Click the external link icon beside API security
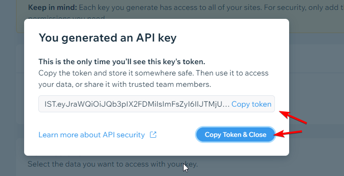The height and width of the screenshot is (176, 344). (153, 134)
